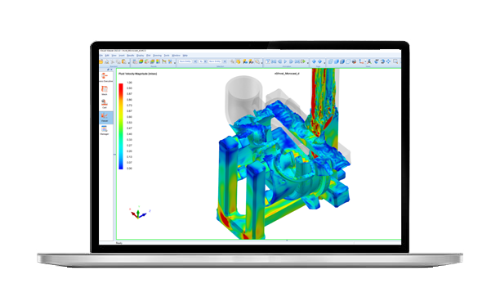
Task: Close the left sidebar panel with X
Action: [x=111, y=70]
